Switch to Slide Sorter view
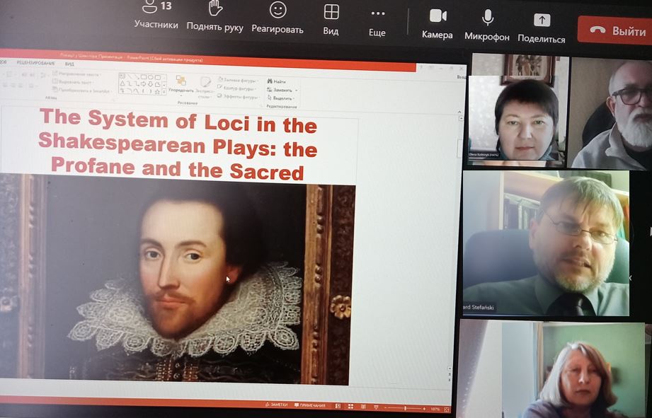Screen dimensions: 652x418 coord(350,407)
